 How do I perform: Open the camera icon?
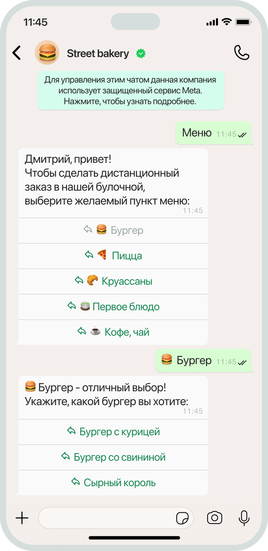pyautogui.click(x=214, y=518)
